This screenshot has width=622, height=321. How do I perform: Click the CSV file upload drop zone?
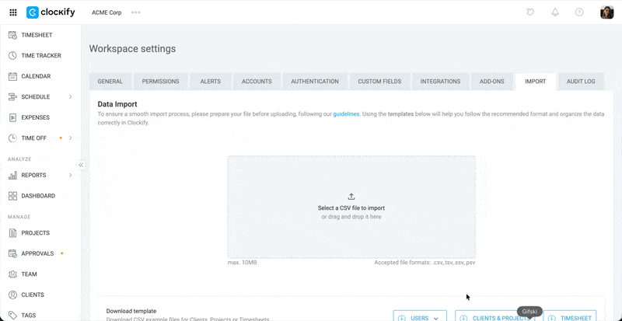[351, 207]
